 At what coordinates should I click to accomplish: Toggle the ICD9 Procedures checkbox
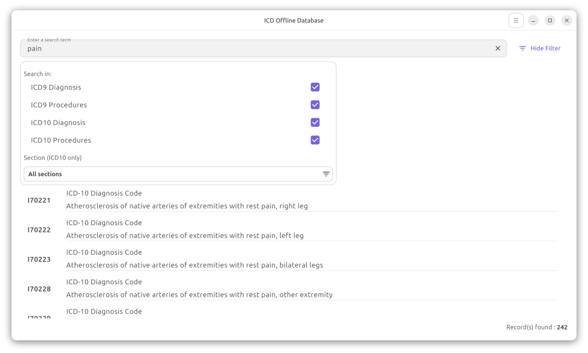pos(315,105)
